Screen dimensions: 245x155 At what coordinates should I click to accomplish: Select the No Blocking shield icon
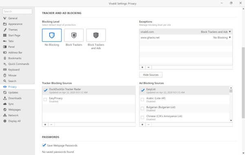click(x=52, y=35)
